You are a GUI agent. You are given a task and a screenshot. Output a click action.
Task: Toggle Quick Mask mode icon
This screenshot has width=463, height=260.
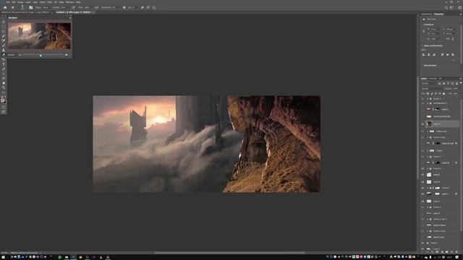point(4,108)
